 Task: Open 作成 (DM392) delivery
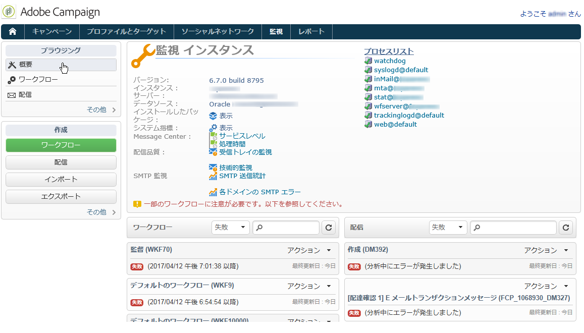coord(367,250)
